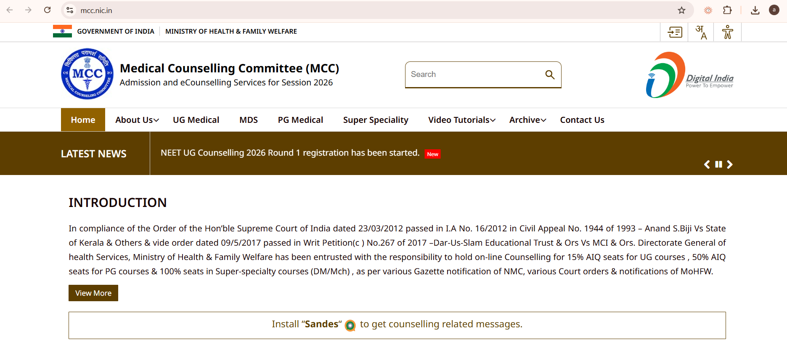Open the browser extensions puzzle icon
This screenshot has width=787, height=358.
click(727, 10)
